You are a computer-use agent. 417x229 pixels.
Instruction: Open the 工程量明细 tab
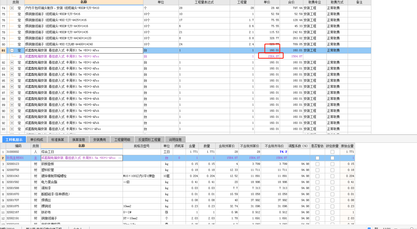point(122,140)
